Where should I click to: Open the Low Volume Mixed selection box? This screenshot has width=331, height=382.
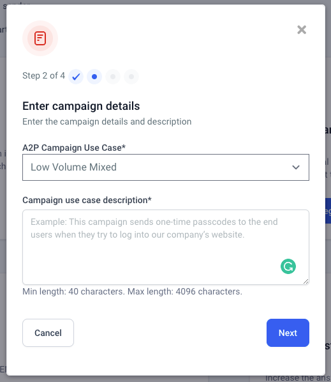pyautogui.click(x=166, y=167)
